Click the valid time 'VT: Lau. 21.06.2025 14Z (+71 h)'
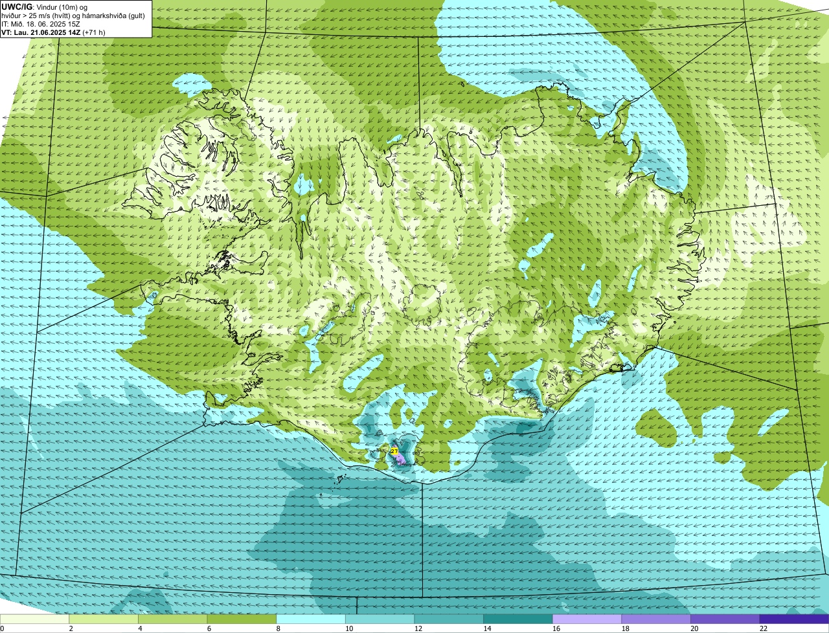 click(53, 32)
